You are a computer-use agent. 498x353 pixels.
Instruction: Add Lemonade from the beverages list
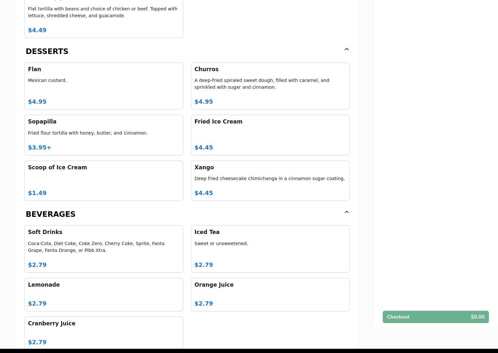coord(104,294)
